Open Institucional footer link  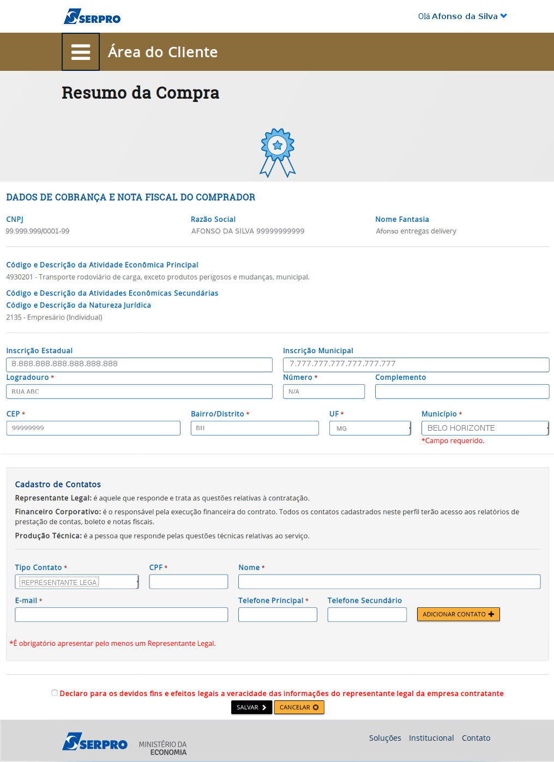click(x=431, y=738)
